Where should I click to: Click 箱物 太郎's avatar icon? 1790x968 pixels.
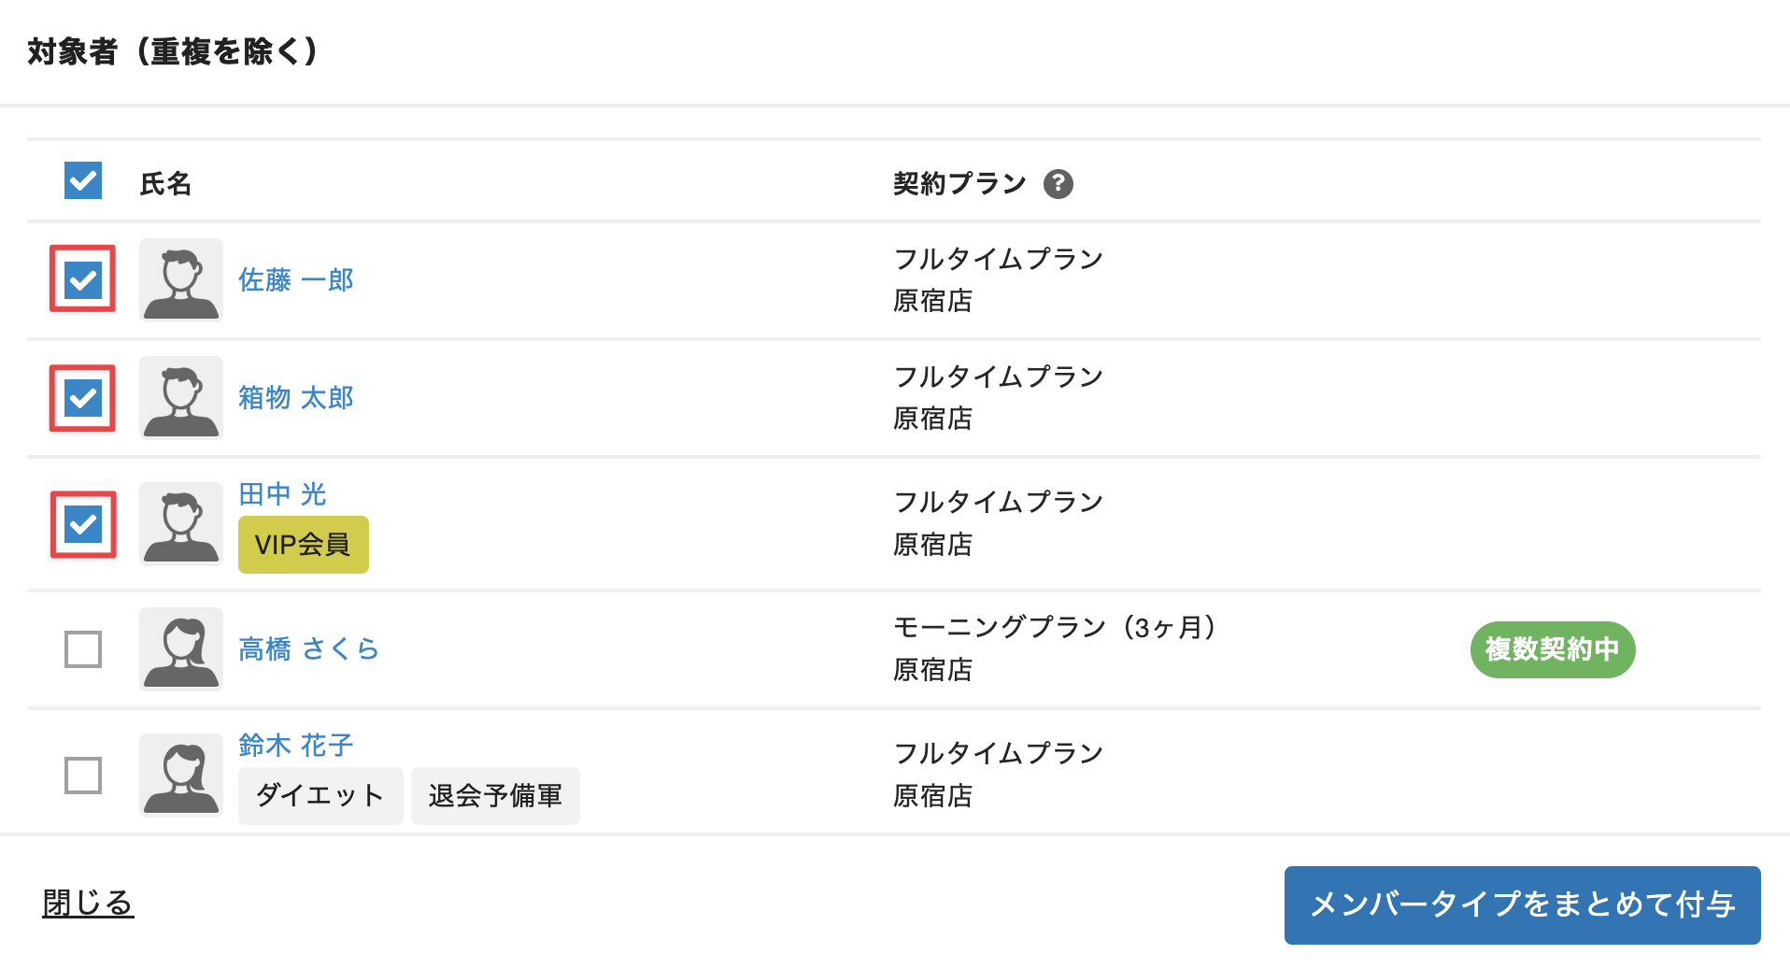pos(181,398)
